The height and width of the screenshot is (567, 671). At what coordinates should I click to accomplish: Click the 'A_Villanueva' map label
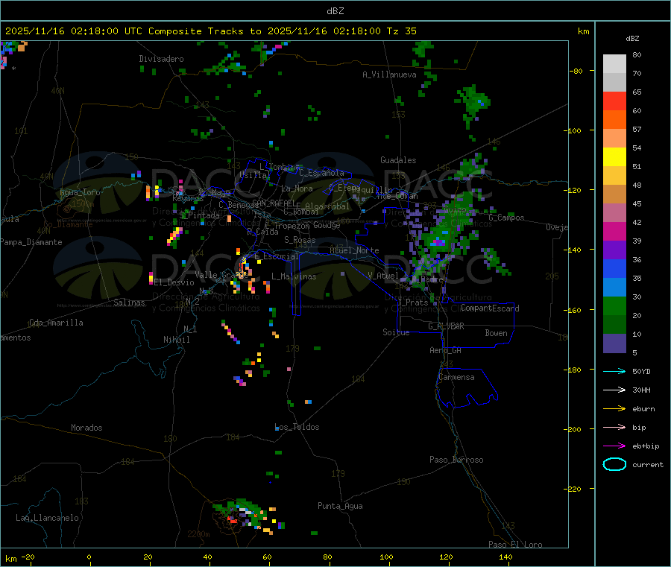(x=389, y=75)
